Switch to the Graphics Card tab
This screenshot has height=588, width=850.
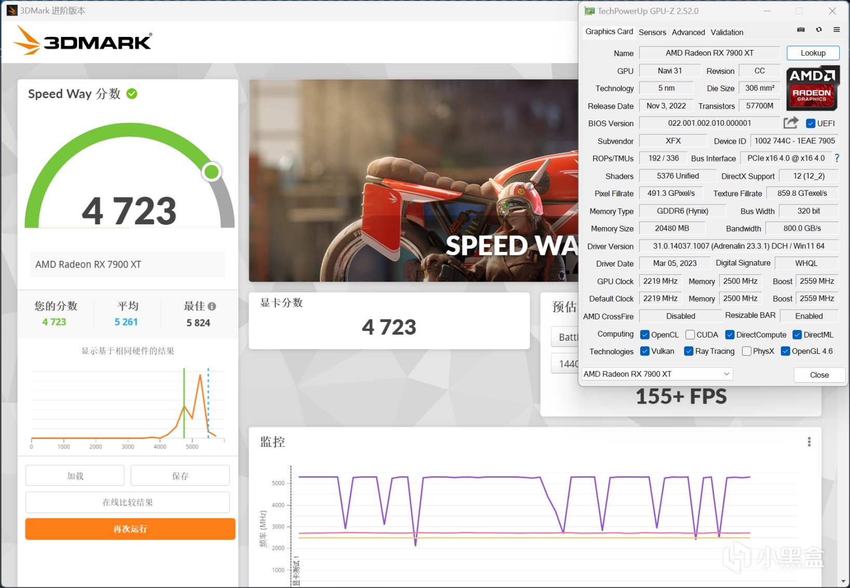[x=609, y=32]
